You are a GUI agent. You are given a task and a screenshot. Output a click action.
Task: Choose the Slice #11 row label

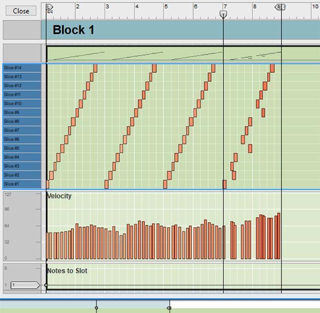coord(21,94)
